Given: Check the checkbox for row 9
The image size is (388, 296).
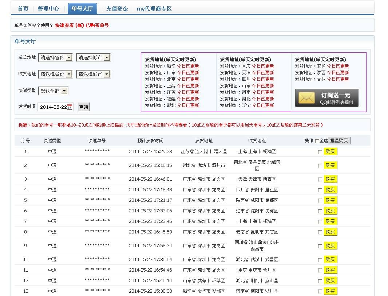Looking at the screenshot, I should [x=320, y=246].
